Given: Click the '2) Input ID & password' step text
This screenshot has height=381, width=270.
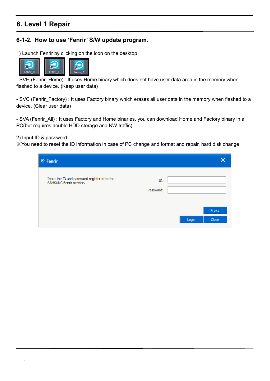Looking at the screenshot, I should [x=41, y=138].
